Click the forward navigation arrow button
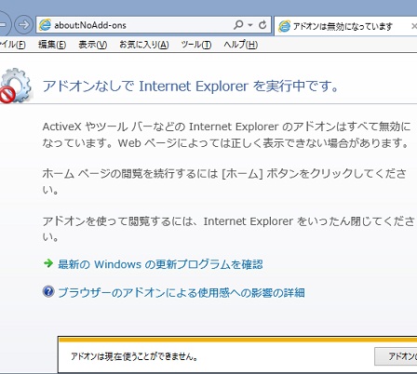Image resolution: width=417 pixels, height=374 pixels. 23,25
